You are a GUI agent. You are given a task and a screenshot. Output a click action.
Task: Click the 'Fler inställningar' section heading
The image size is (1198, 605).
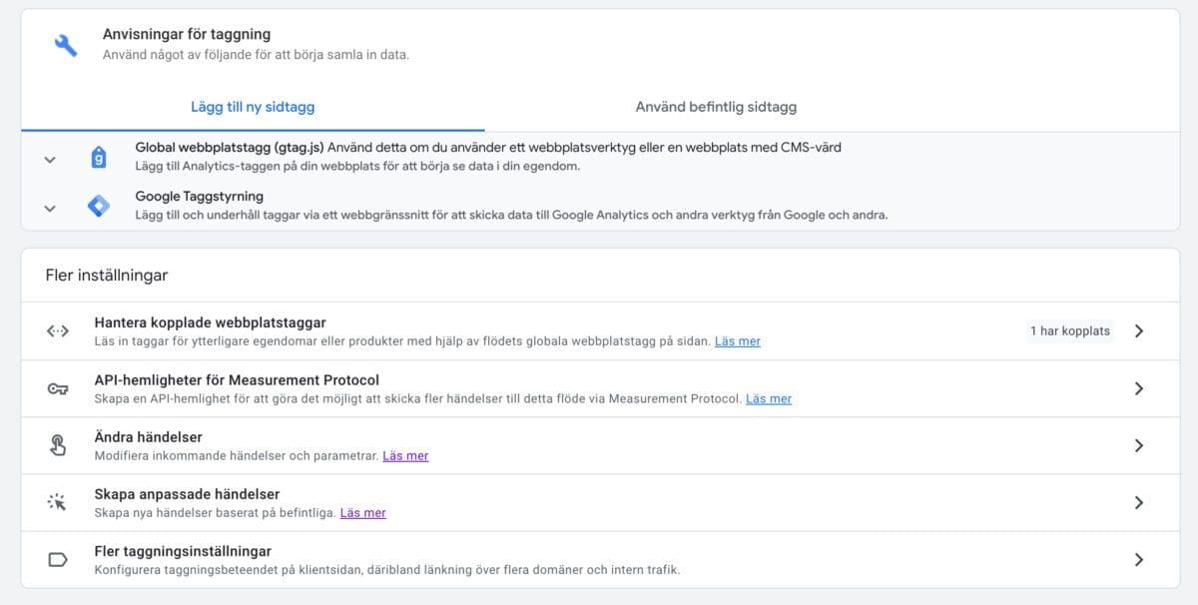click(x=107, y=275)
